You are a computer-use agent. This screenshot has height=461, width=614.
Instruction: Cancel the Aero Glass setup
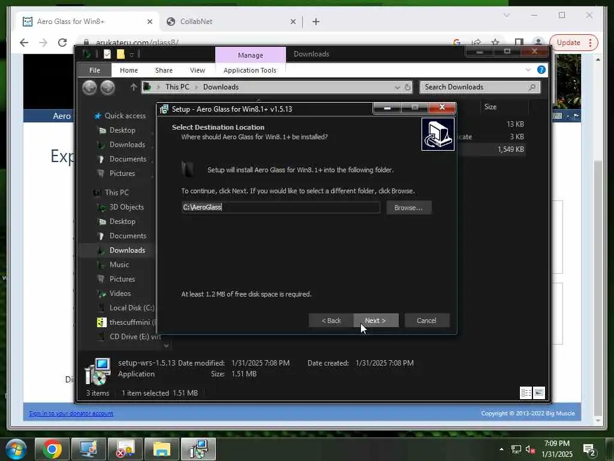point(427,321)
